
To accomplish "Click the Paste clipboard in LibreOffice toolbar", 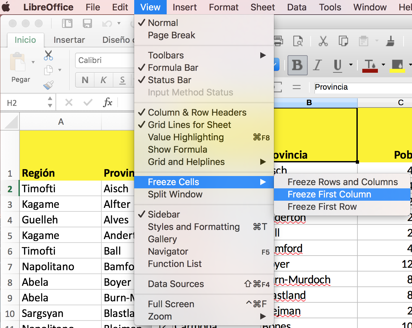I will point(364,41).
